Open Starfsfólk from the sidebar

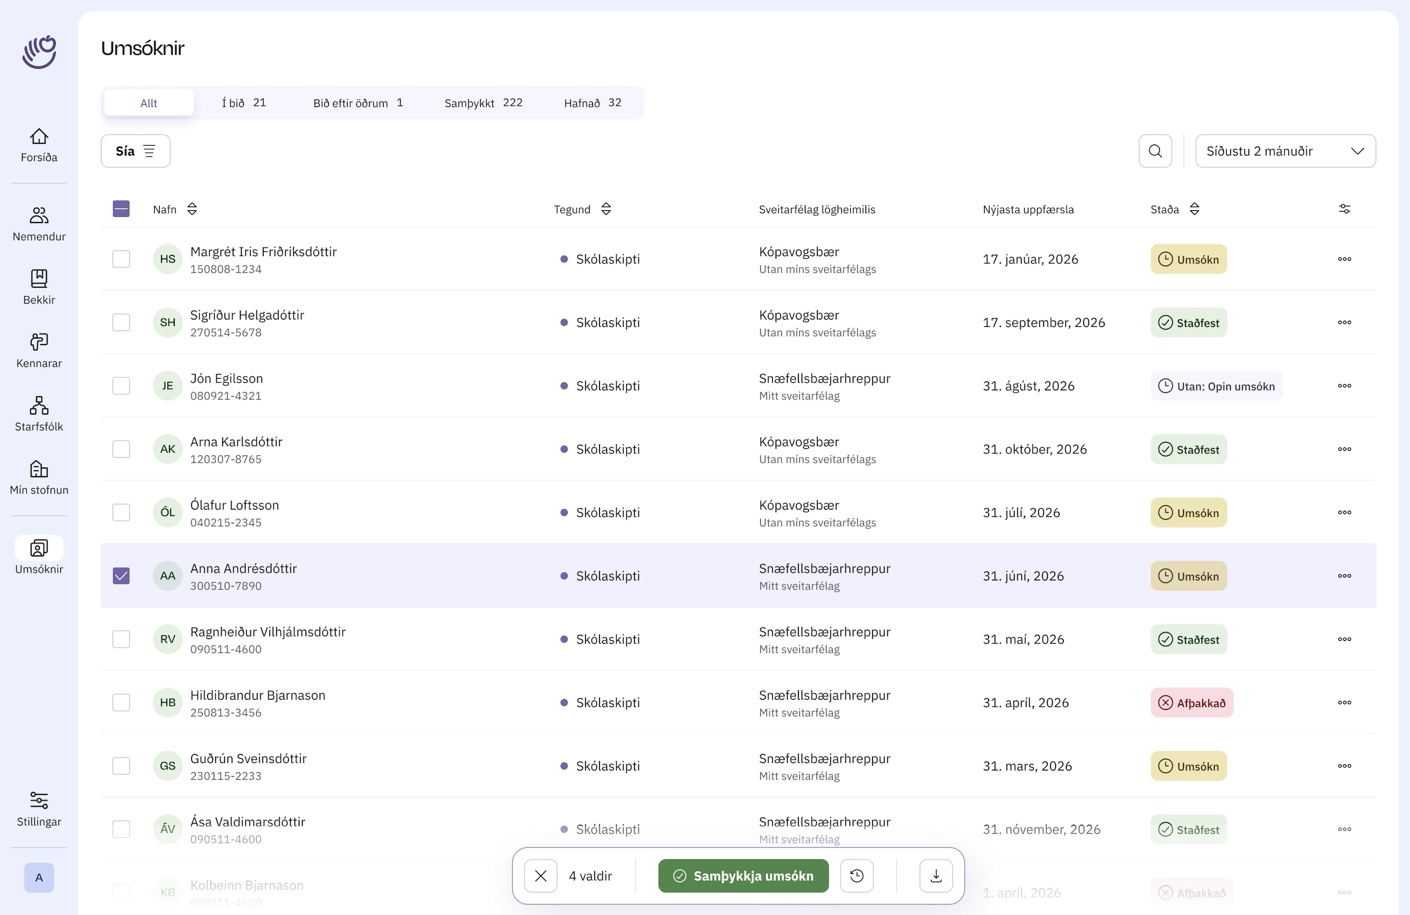[39, 413]
